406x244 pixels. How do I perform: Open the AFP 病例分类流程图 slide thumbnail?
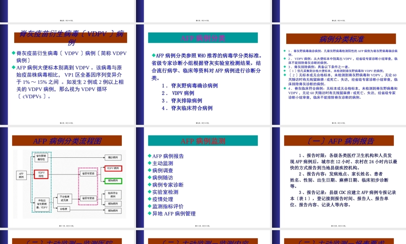click(67, 177)
